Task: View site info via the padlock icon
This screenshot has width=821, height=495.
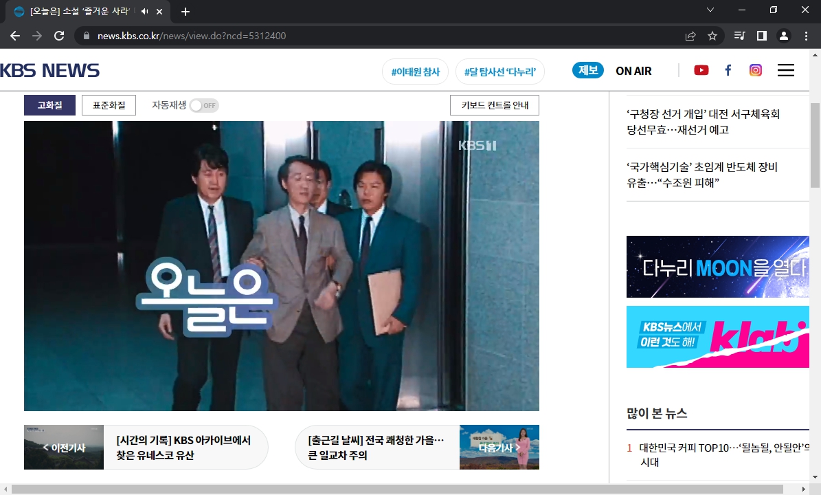Action: [x=87, y=36]
